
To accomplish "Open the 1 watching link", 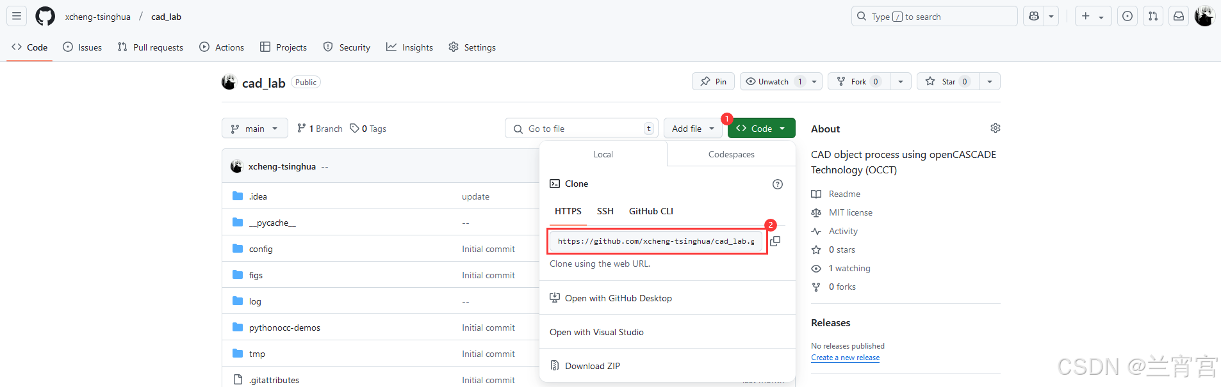I will (841, 268).
